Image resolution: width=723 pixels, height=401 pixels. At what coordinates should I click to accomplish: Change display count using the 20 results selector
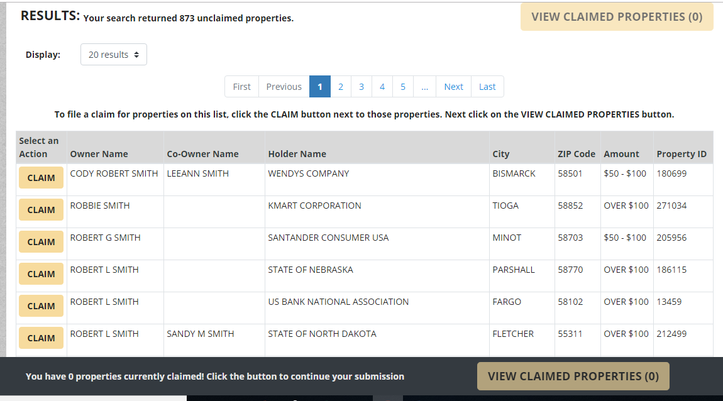point(113,54)
